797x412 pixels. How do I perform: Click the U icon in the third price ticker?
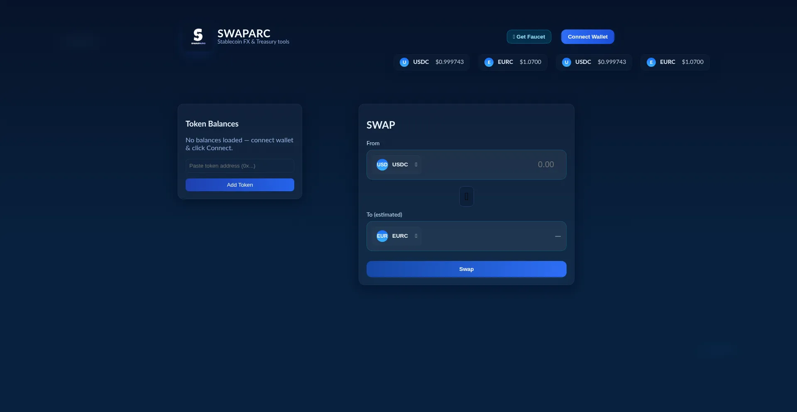pyautogui.click(x=566, y=62)
